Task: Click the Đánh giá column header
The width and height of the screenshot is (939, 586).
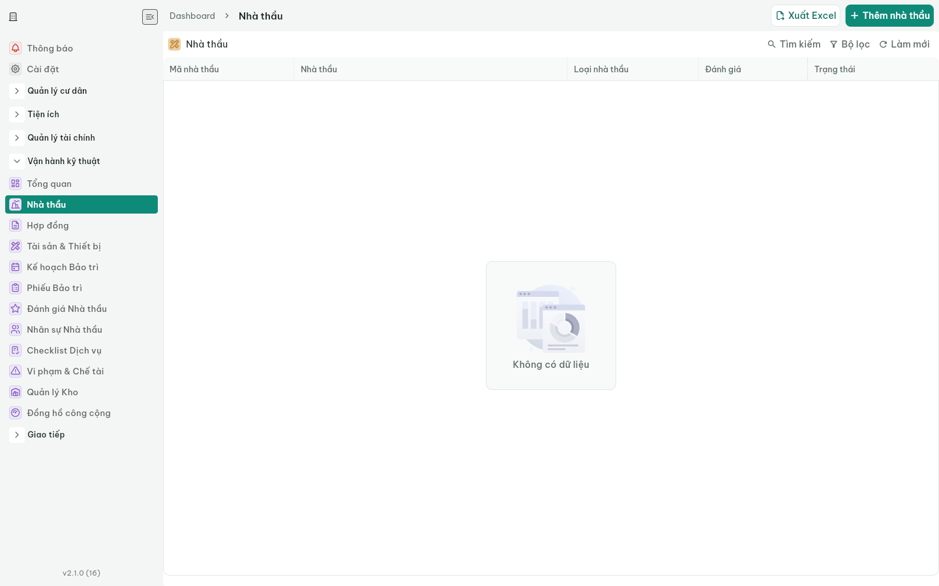Action: coord(753,69)
